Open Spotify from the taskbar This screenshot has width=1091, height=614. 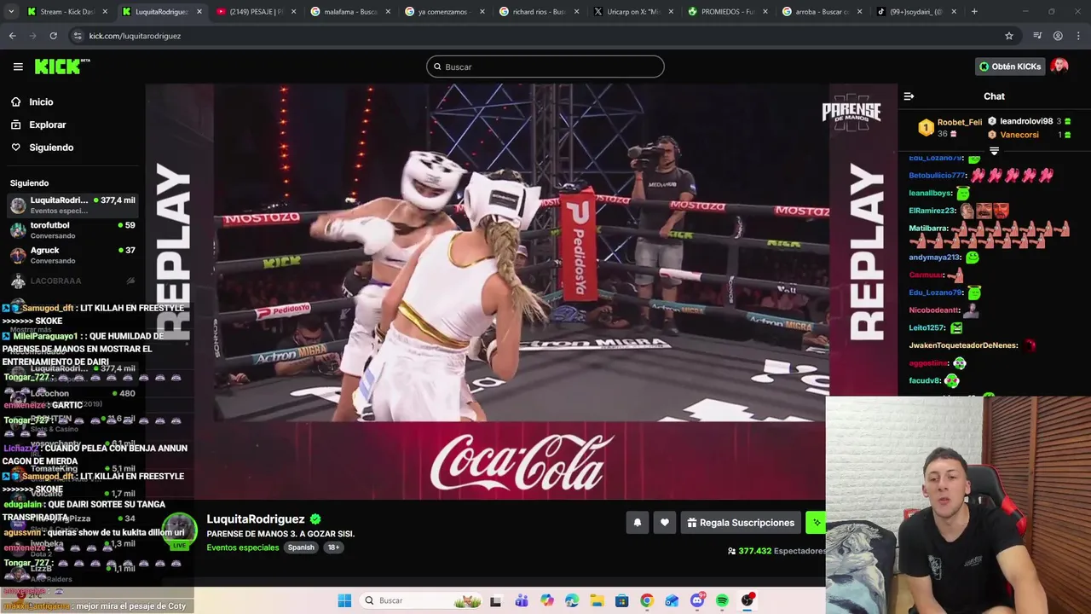722,600
